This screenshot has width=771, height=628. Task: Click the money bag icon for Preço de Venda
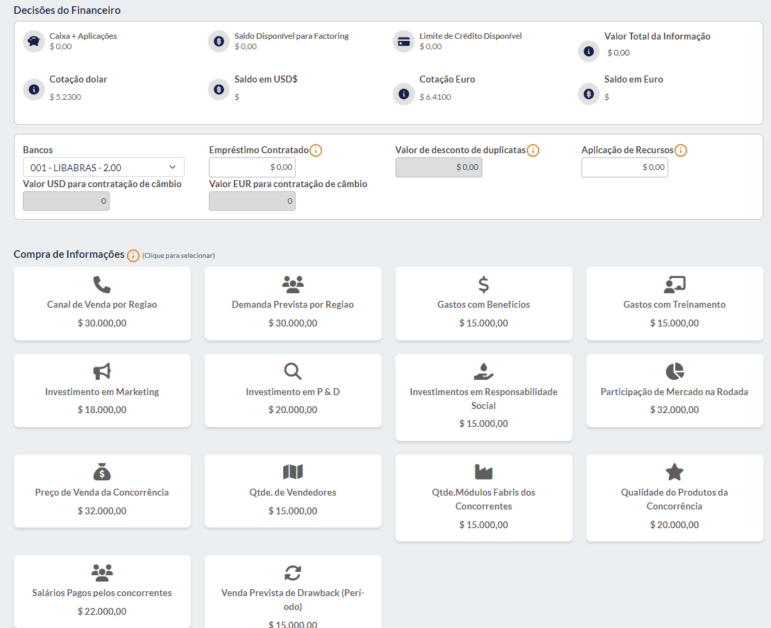point(102,472)
